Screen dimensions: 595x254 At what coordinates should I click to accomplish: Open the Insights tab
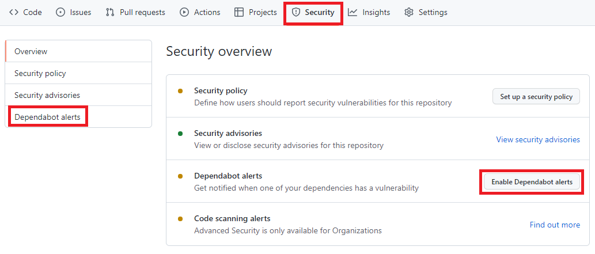[x=369, y=12]
